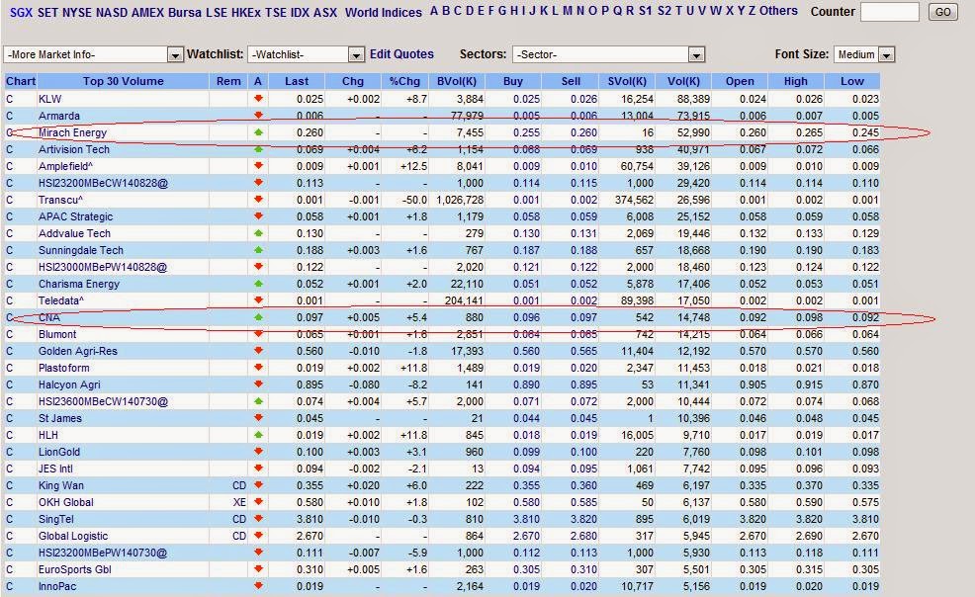
Task: Filter counters by letter S1
Action: [x=646, y=11]
